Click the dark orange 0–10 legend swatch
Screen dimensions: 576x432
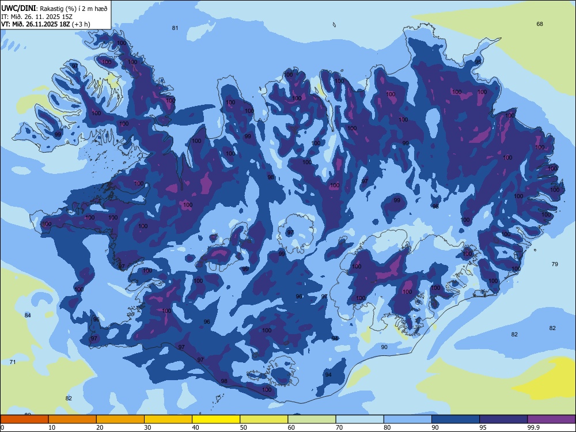(24, 419)
